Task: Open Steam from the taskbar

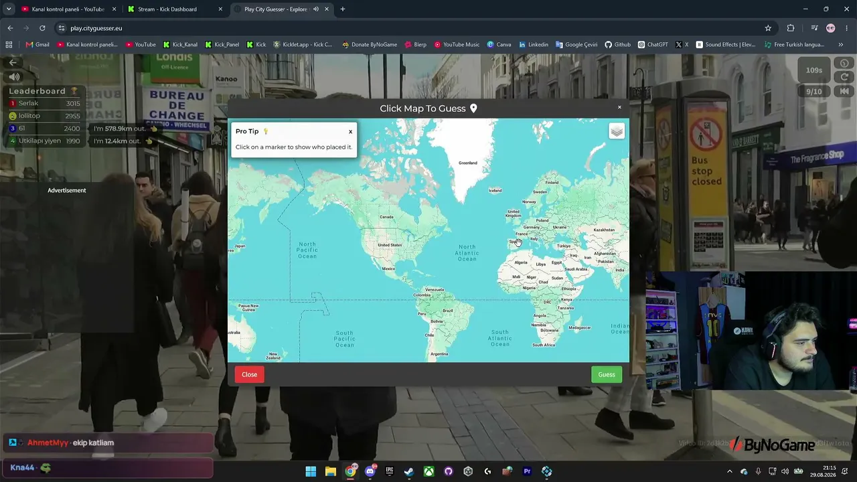Action: point(409,471)
